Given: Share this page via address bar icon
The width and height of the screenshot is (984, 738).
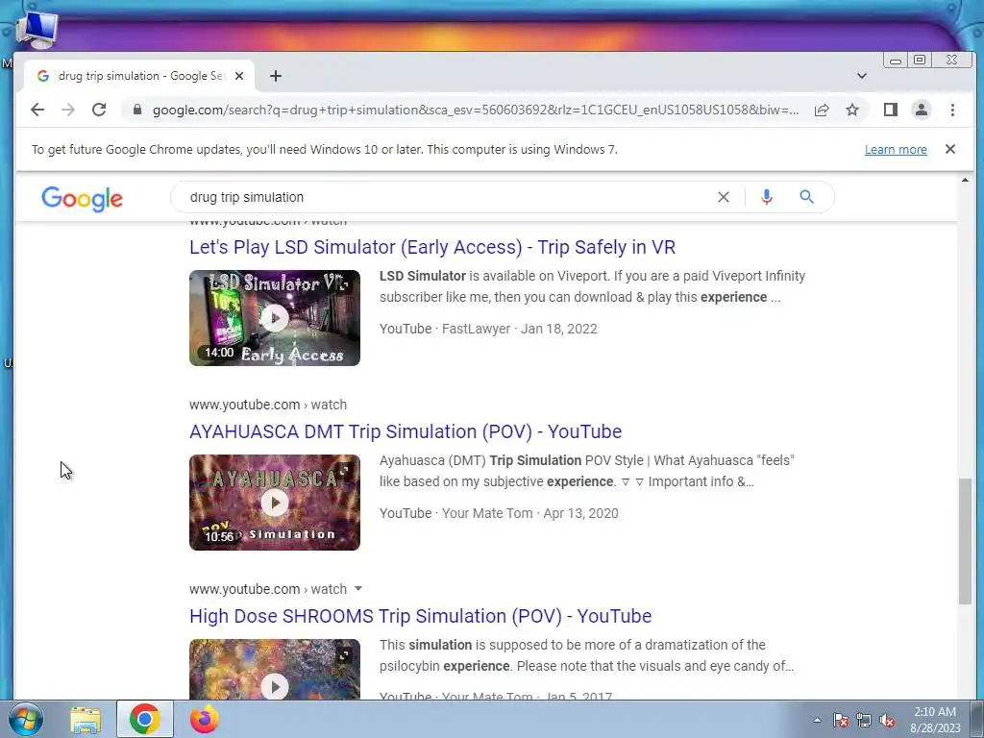Looking at the screenshot, I should click(x=821, y=110).
